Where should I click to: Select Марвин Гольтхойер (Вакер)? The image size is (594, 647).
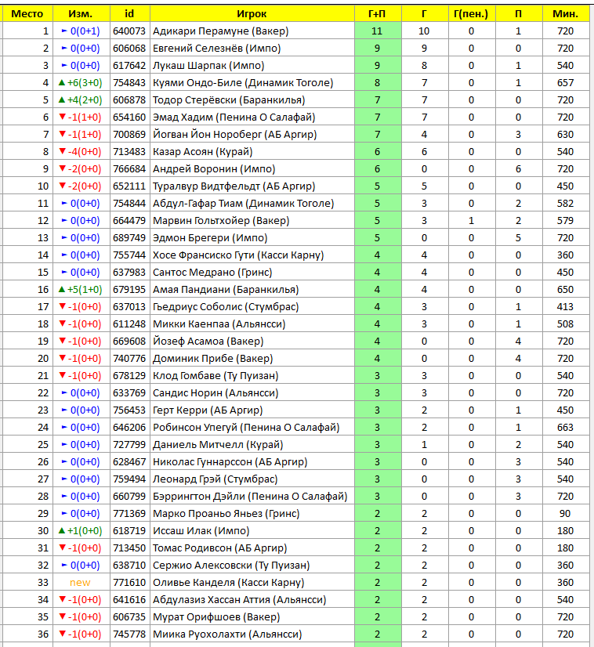221,220
